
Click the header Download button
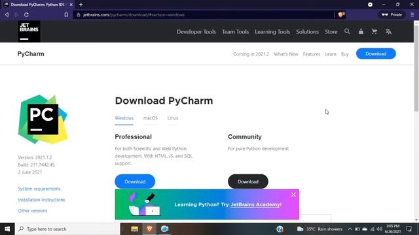(x=376, y=54)
